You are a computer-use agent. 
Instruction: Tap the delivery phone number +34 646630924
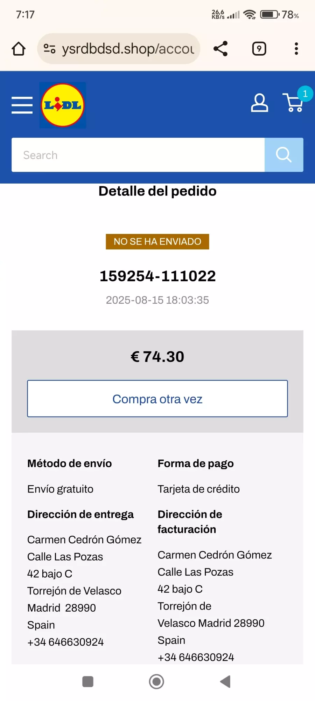point(65,642)
